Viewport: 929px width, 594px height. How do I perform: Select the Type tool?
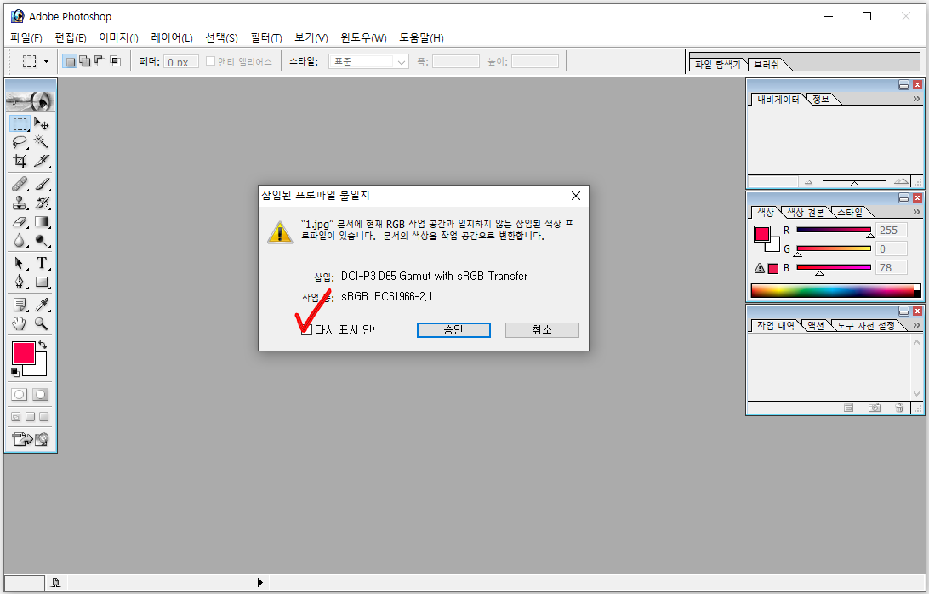click(42, 263)
